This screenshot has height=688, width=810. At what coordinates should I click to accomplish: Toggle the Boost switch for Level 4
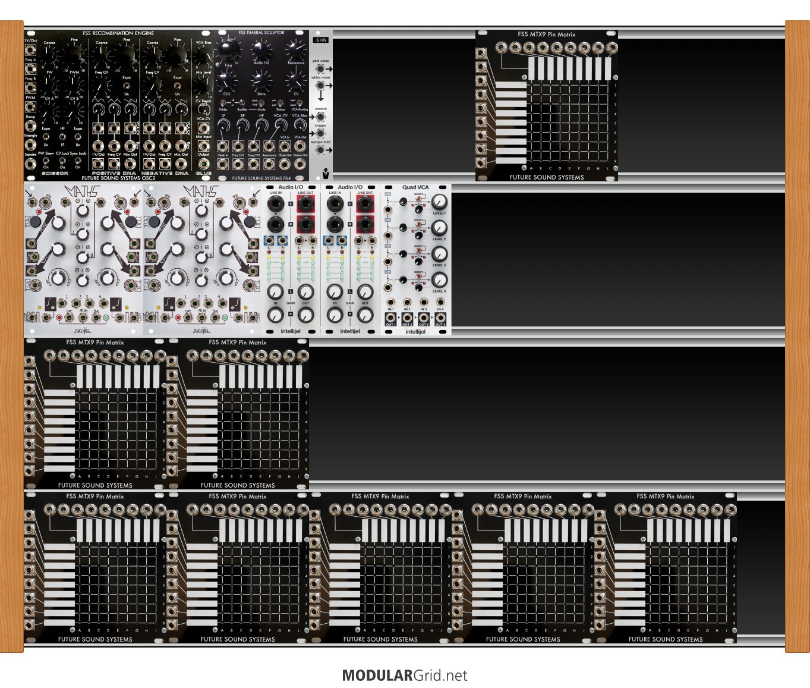point(418,277)
